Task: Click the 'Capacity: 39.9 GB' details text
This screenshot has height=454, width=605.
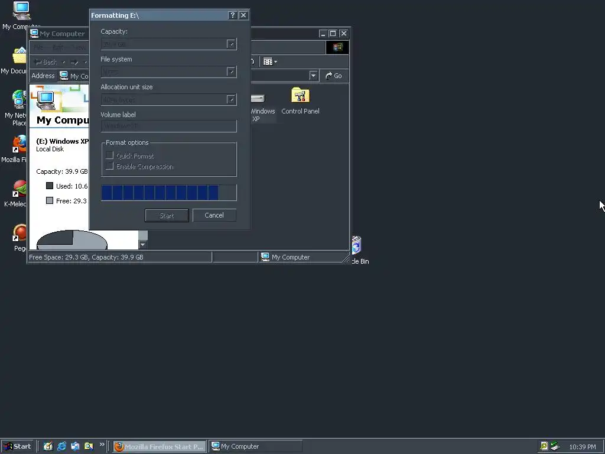Action: [x=61, y=171]
